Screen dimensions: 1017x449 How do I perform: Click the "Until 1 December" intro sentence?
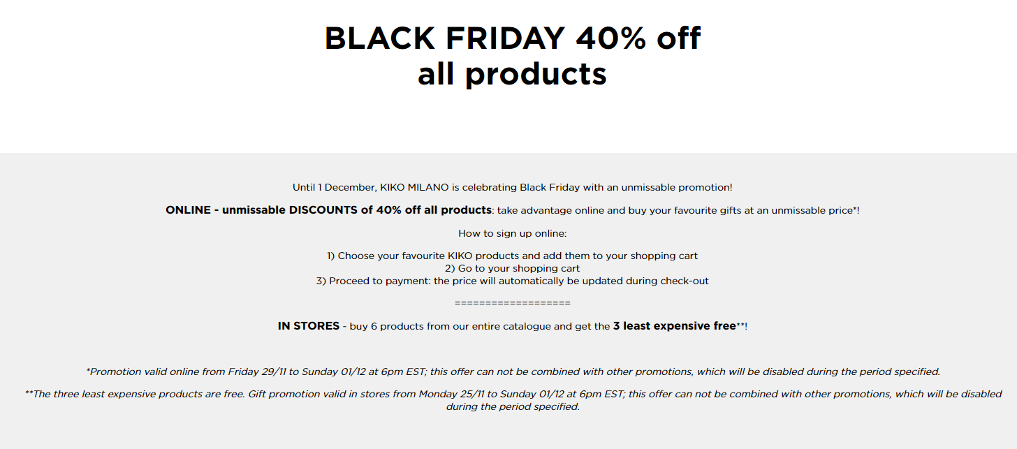[512, 187]
